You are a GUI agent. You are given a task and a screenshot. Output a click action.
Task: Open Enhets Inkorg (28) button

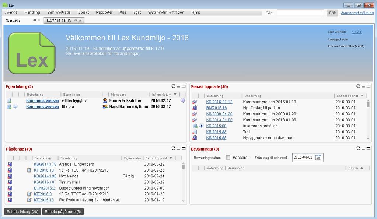click(x=22, y=212)
